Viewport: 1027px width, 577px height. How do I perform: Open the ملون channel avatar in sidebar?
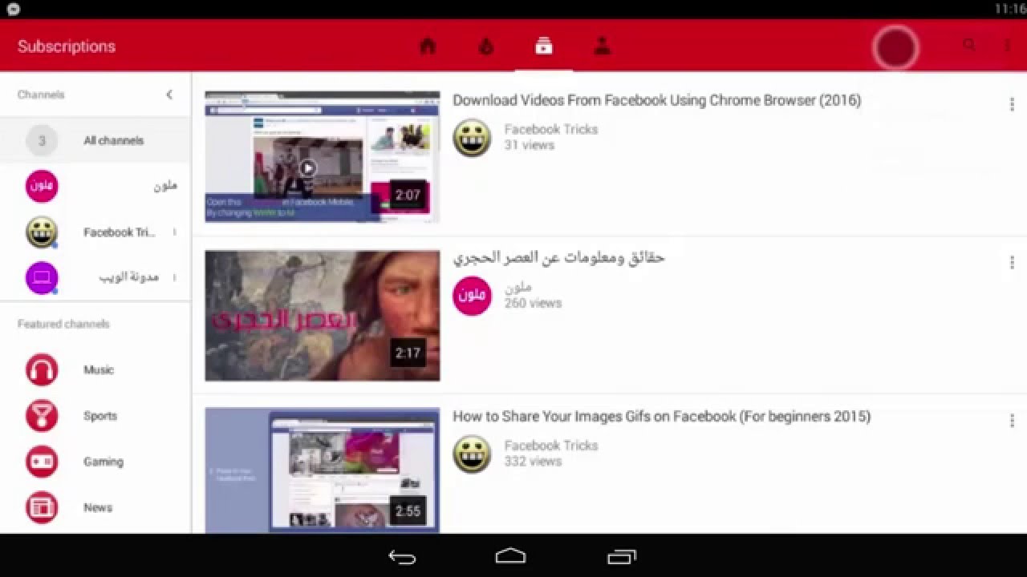coord(42,186)
